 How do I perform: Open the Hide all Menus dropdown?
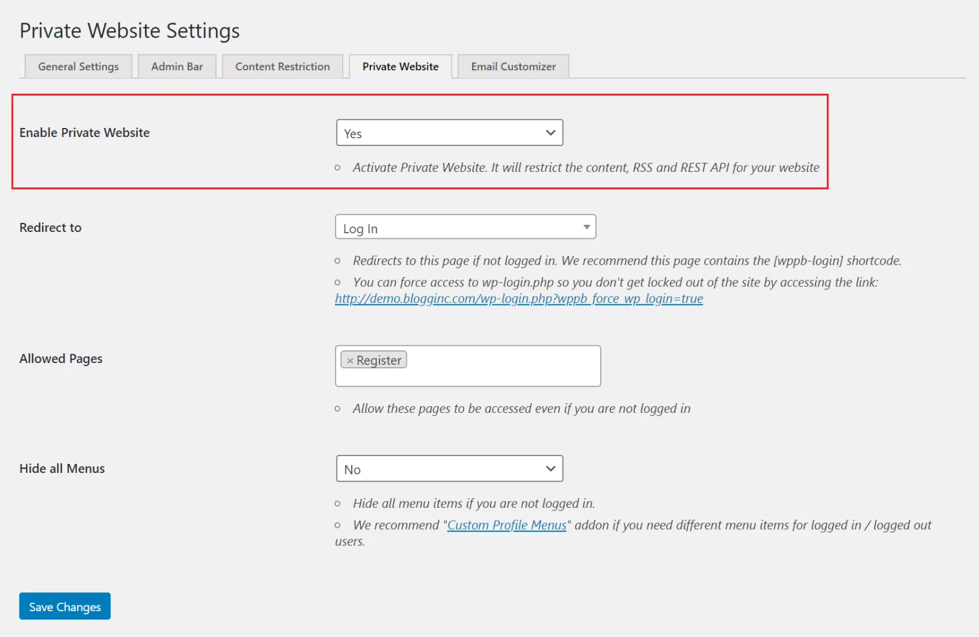coord(449,469)
